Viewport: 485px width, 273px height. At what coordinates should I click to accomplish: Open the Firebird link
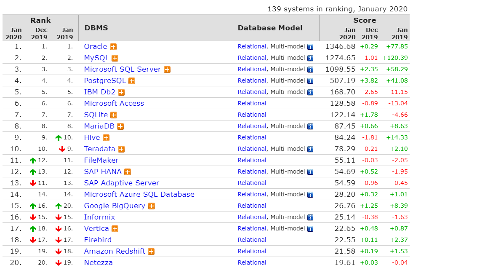click(98, 240)
